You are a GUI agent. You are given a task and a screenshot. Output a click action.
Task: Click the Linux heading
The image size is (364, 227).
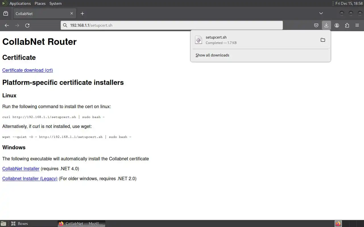click(x=9, y=95)
